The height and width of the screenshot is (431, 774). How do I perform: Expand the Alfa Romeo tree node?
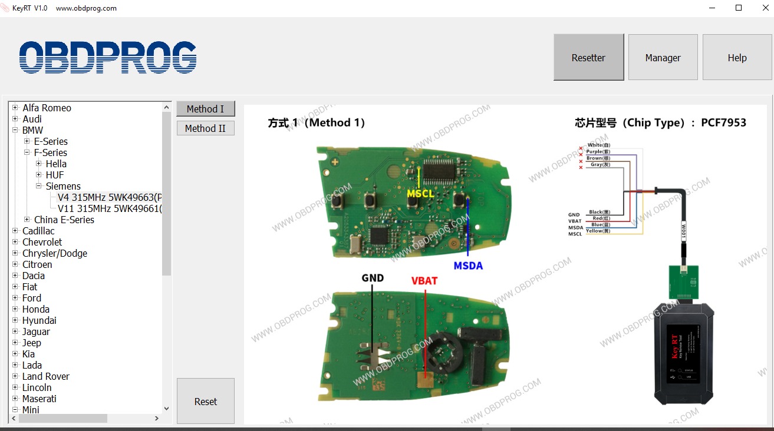15,108
